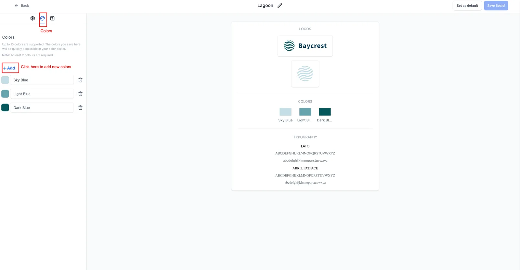
Task: Click the Colors panel heading in sidebar
Action: tap(8, 37)
